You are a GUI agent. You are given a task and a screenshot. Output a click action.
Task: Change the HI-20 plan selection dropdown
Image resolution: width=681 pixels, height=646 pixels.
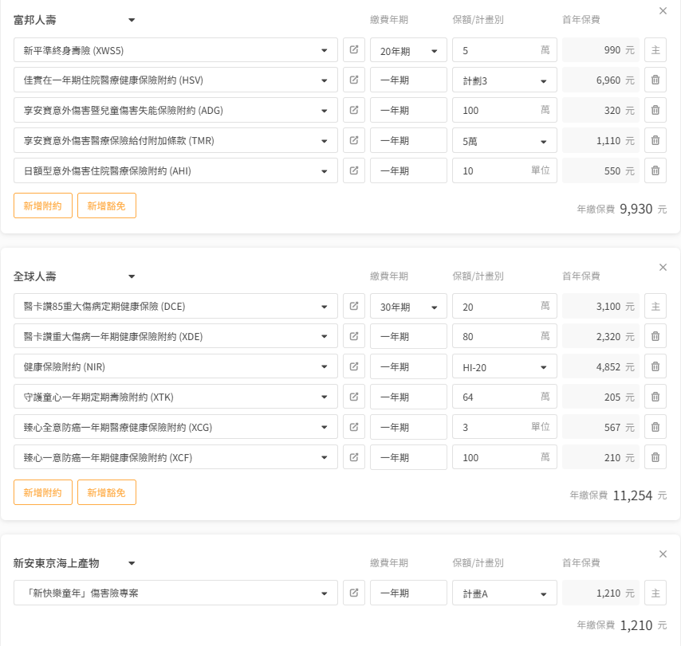(504, 368)
